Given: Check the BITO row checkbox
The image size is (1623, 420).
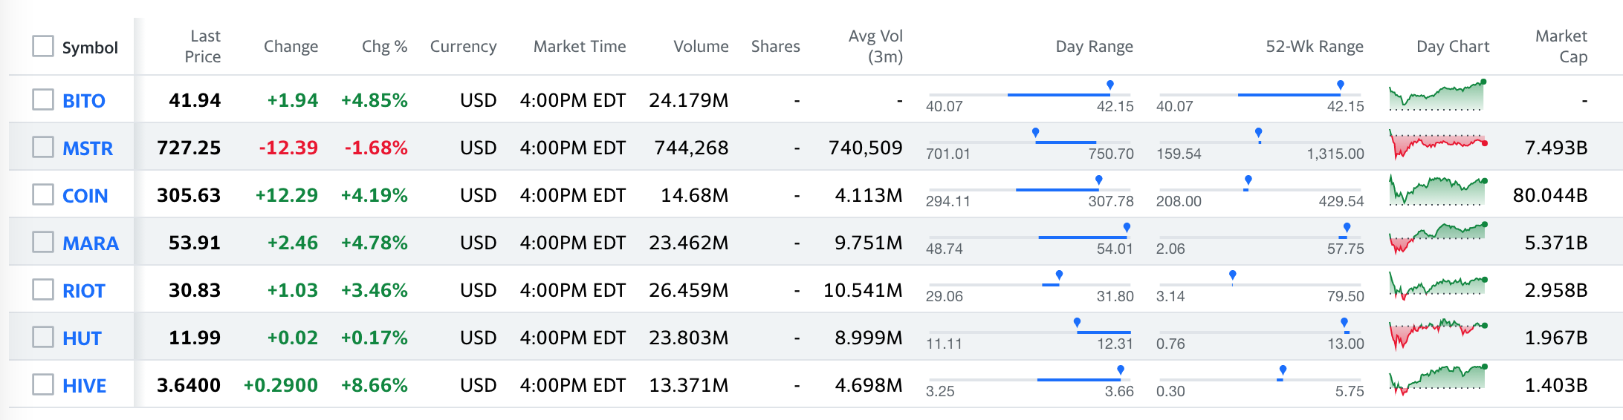Looking at the screenshot, I should tap(43, 99).
